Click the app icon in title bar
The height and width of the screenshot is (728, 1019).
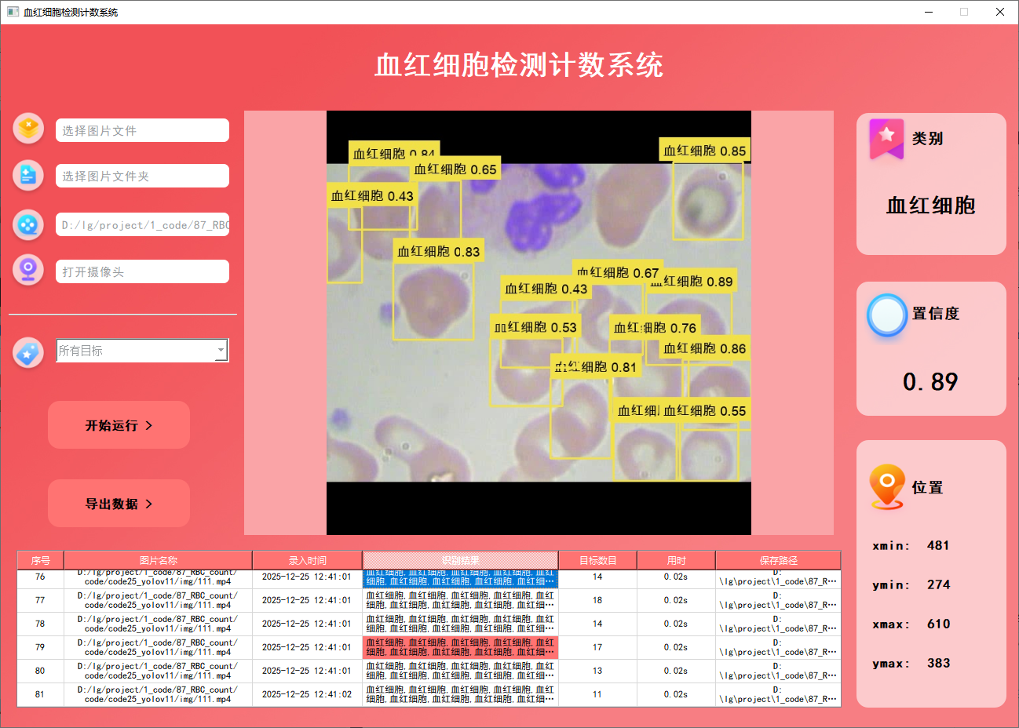(13, 12)
